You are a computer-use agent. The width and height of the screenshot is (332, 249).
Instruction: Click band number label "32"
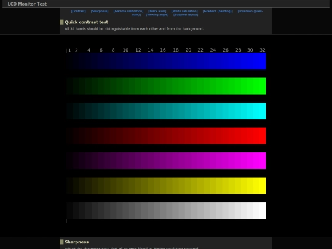point(263,50)
